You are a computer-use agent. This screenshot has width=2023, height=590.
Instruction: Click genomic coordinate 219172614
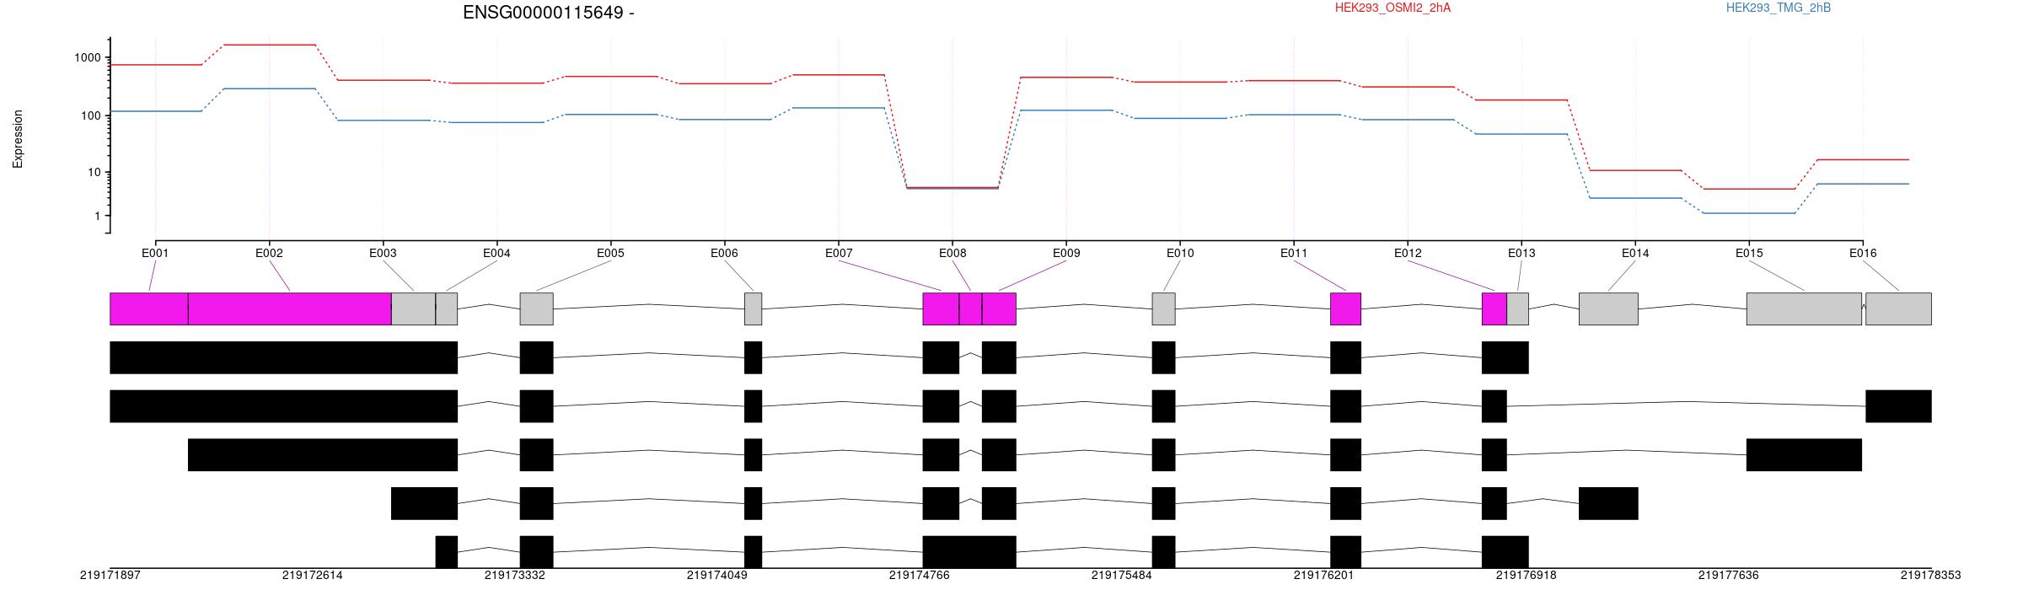click(313, 576)
